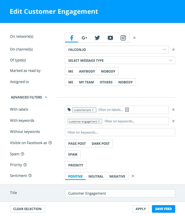Viewport: 185px width, 216px height.
Task: Choose the NEGATIVE sentiment tab
Action: point(117,176)
